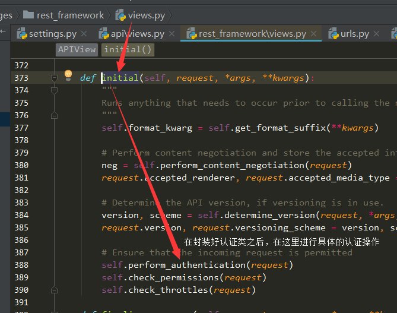Screen dimensions: 397x313
Task: Click the 'neg' variable on line 380
Action: coord(109,166)
